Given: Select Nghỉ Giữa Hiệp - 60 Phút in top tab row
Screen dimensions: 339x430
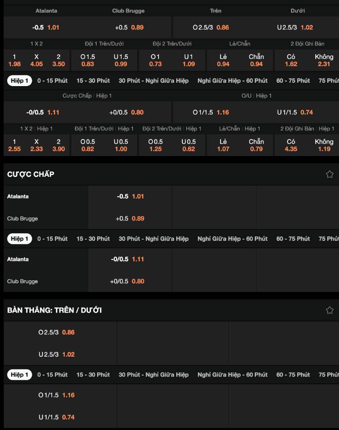Looking at the screenshot, I should click(232, 81).
